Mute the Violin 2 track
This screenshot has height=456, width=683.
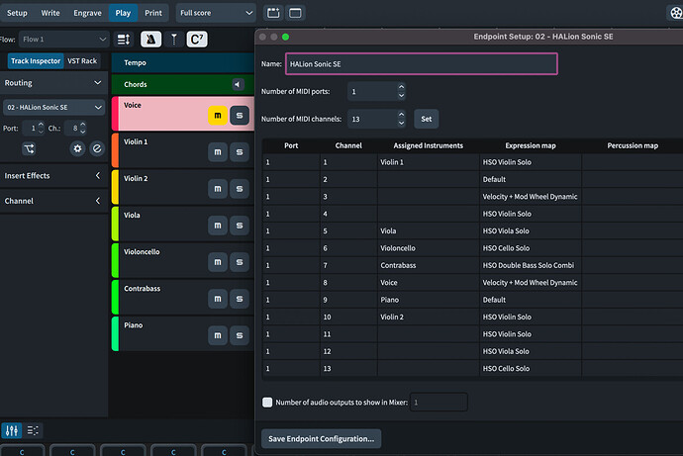click(218, 188)
